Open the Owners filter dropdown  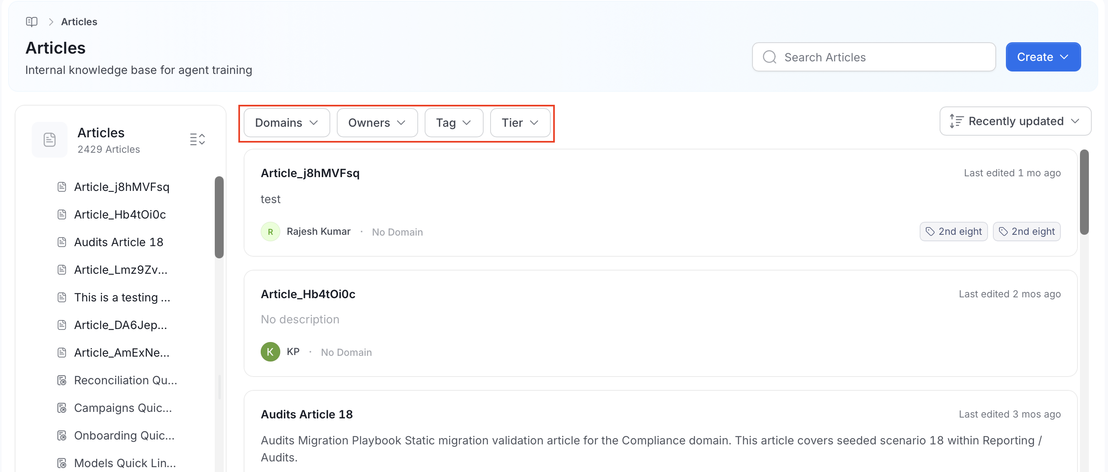click(x=377, y=123)
